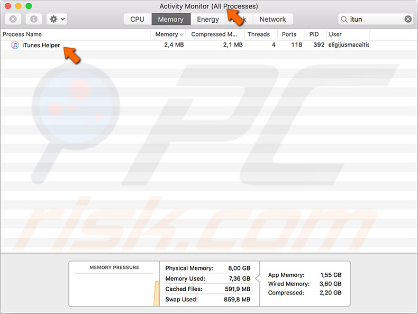Click the App Memory 1,55 GB entry
The width and height of the screenshot is (418, 314).
click(x=305, y=275)
